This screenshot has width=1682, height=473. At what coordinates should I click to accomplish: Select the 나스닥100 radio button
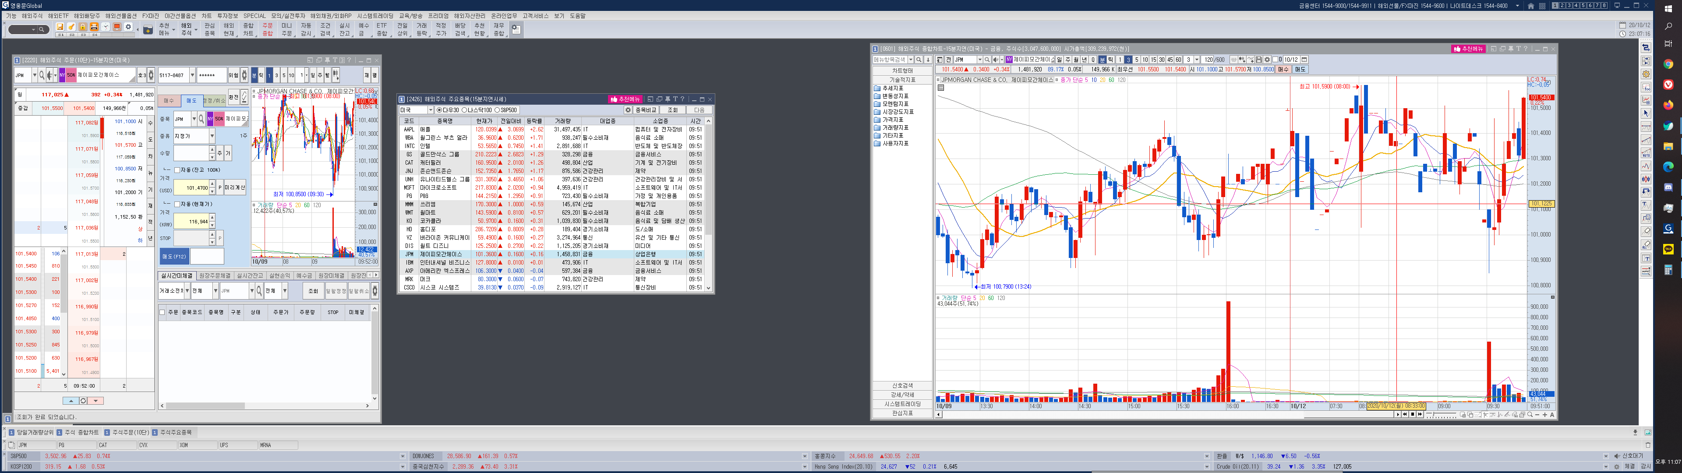464,110
